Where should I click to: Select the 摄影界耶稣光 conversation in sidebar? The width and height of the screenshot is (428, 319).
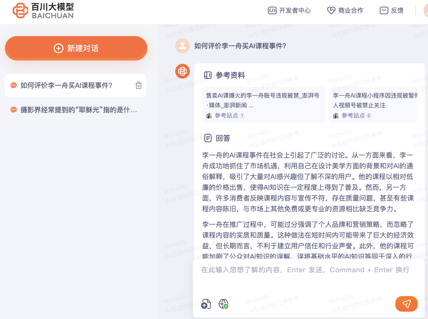click(x=71, y=110)
